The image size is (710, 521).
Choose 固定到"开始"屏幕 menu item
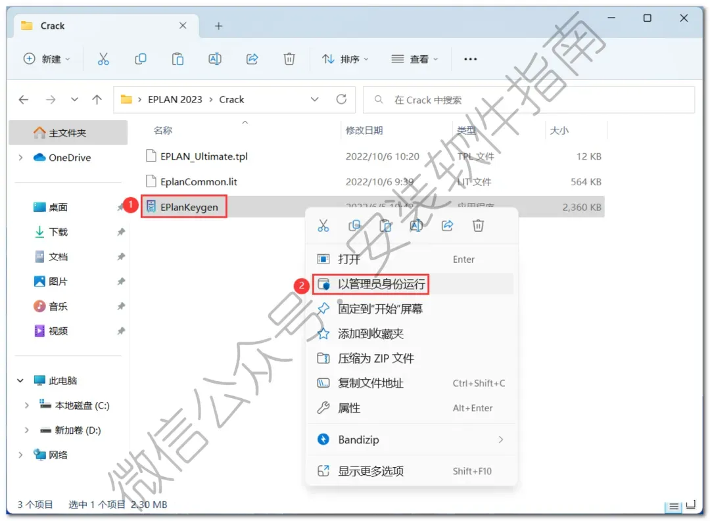click(x=412, y=309)
